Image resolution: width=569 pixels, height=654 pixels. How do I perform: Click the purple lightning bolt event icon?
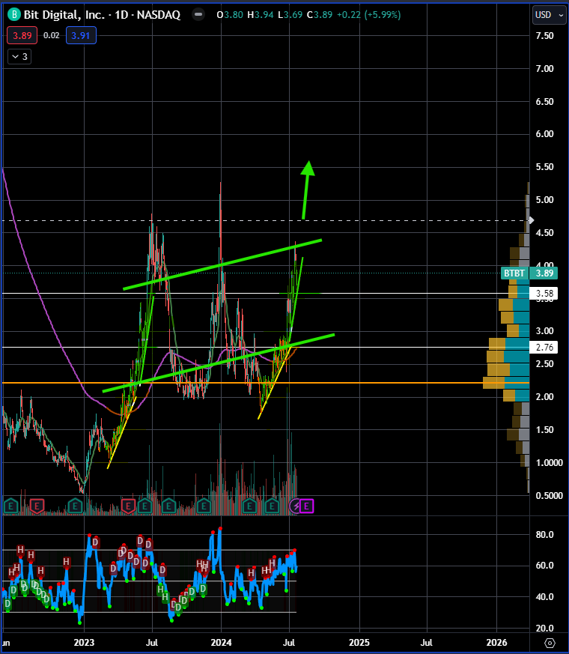pyautogui.click(x=296, y=506)
